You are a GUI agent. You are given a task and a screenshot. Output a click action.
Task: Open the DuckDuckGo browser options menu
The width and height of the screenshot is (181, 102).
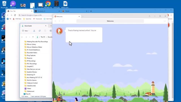click(165, 21)
